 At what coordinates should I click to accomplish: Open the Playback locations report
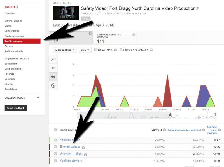(14, 36)
